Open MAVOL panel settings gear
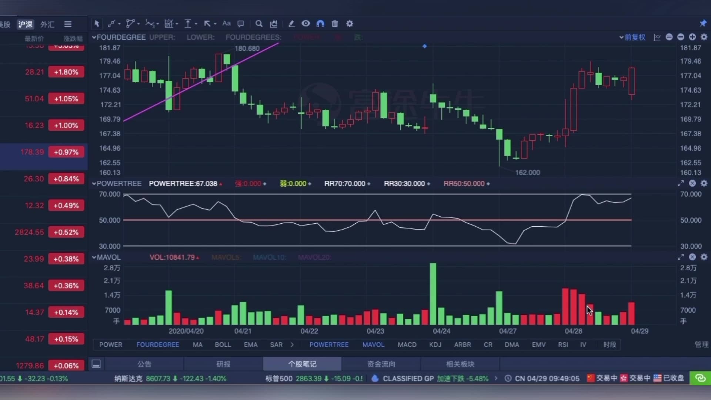 (x=704, y=257)
